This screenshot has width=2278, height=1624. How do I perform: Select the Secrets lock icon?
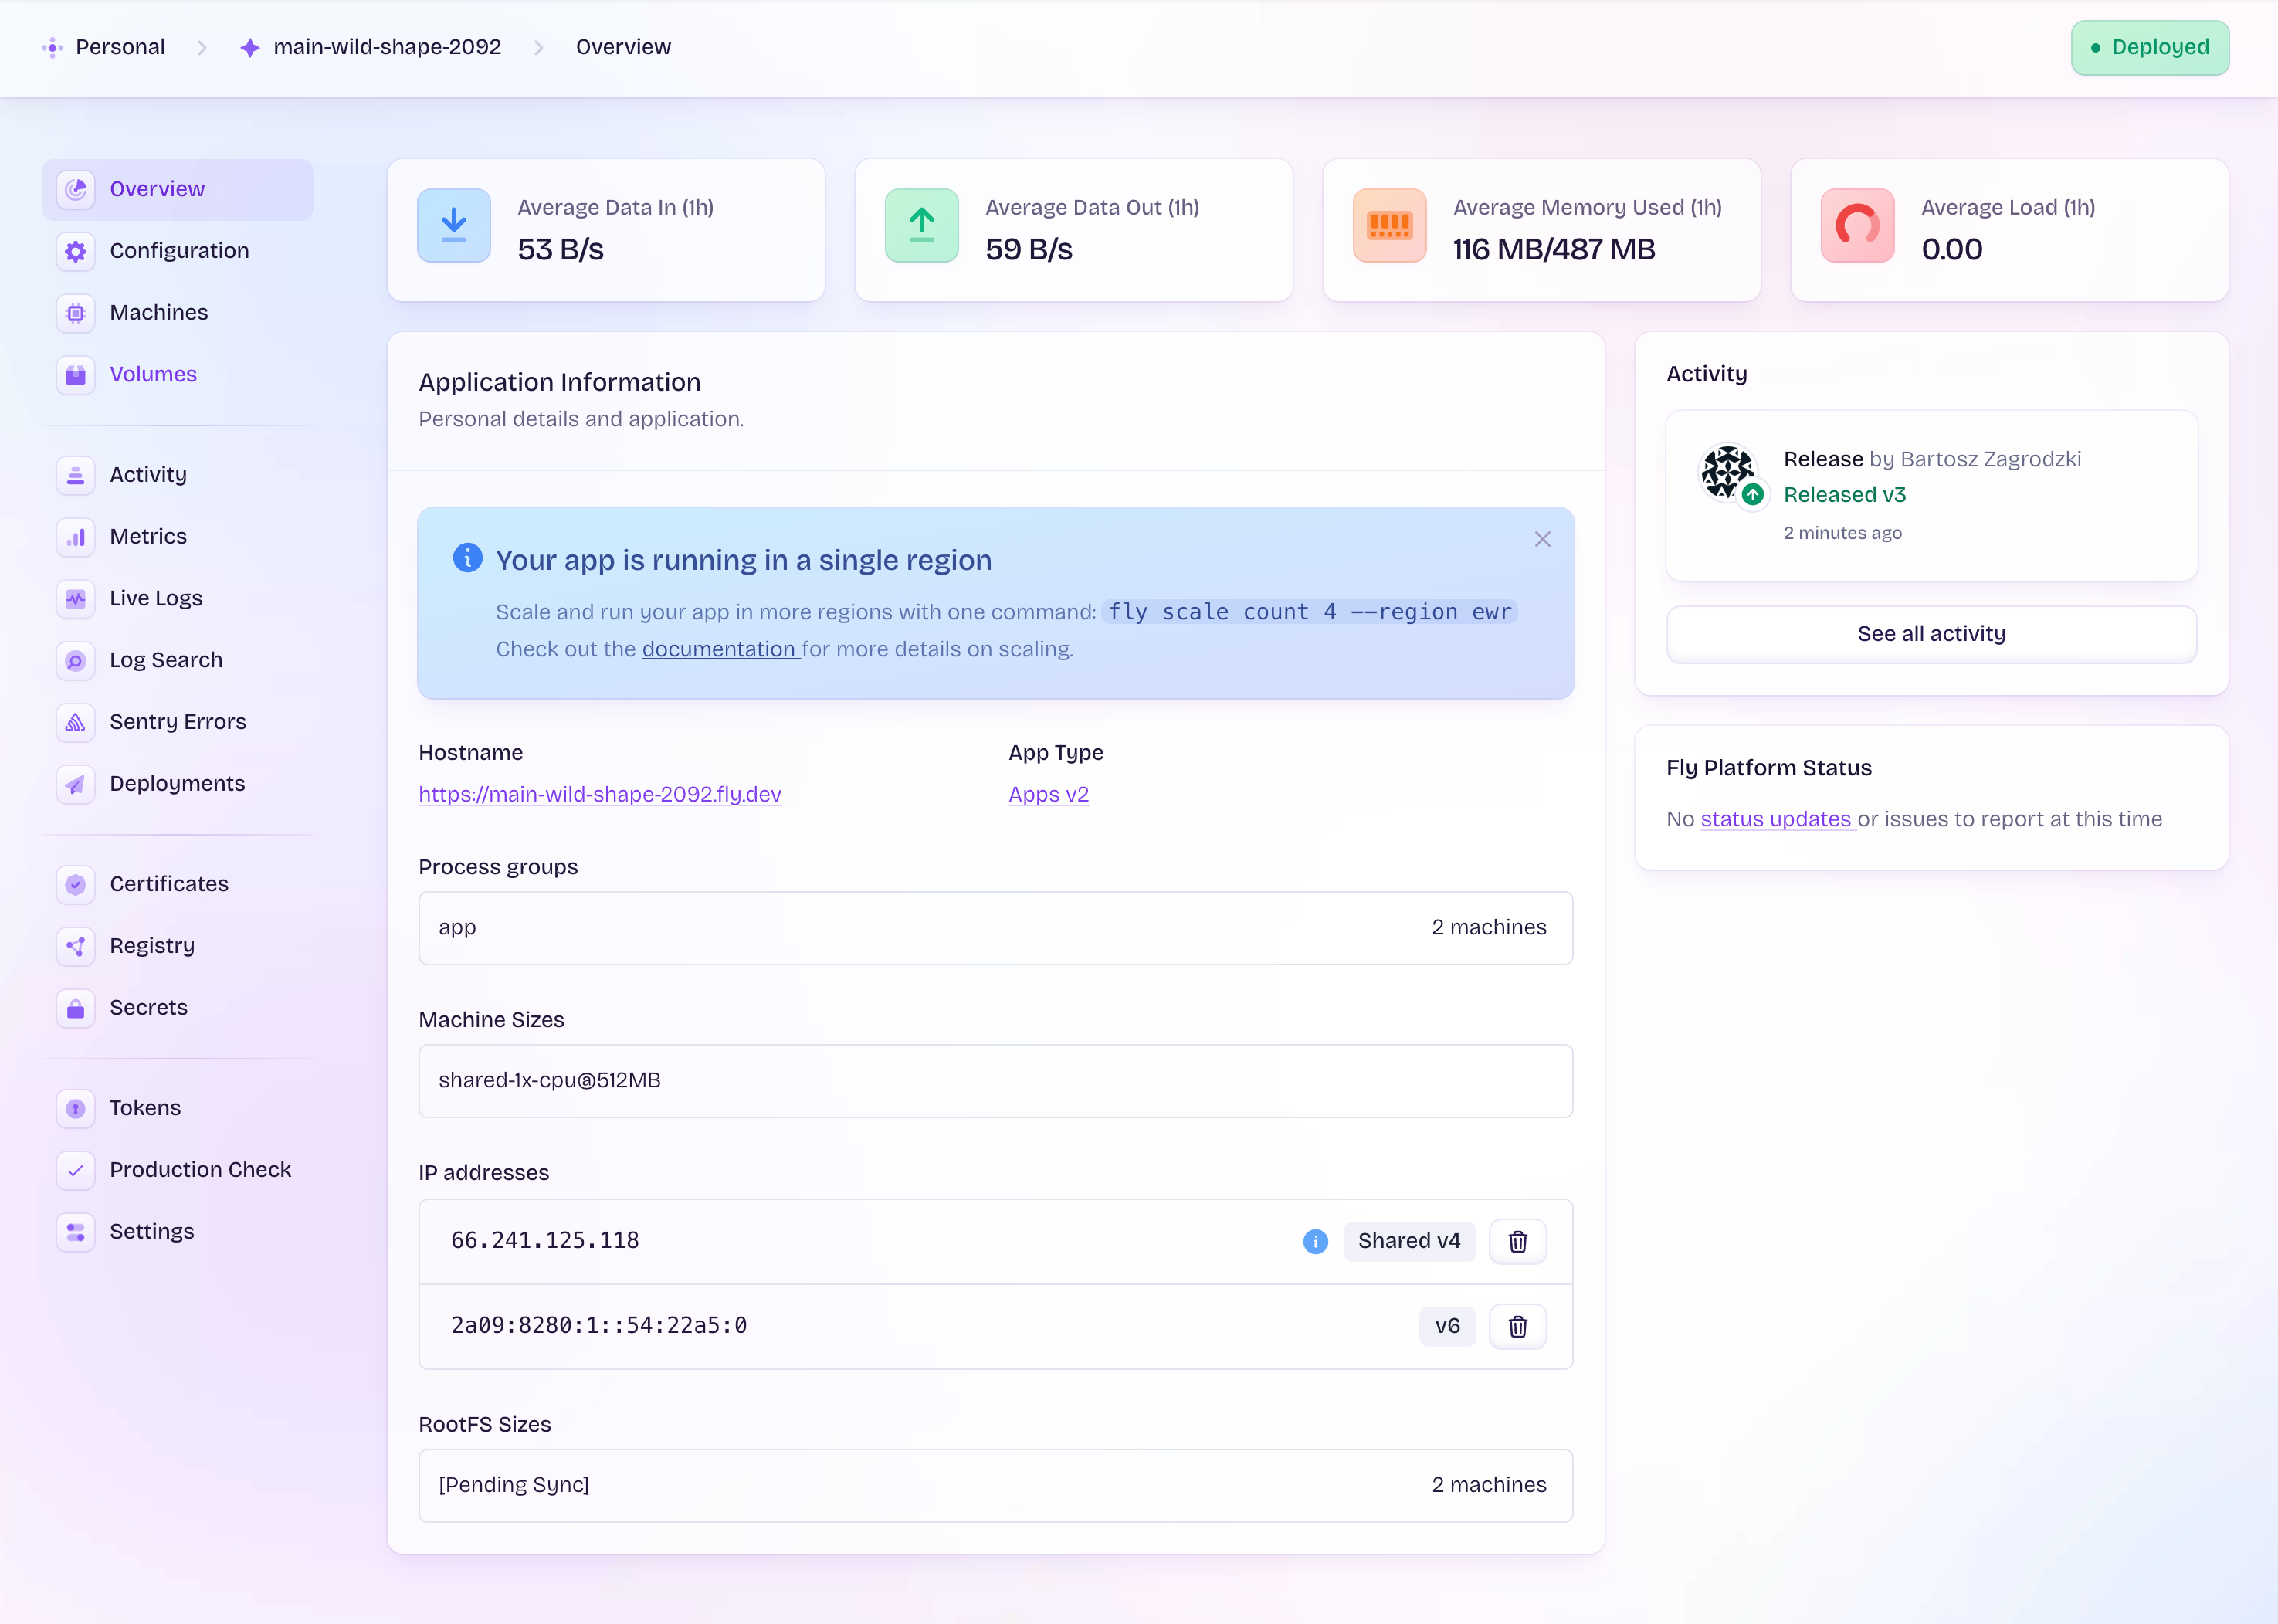click(x=76, y=1008)
